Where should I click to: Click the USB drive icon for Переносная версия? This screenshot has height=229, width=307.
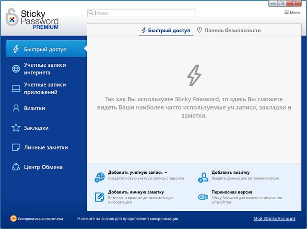(203, 197)
